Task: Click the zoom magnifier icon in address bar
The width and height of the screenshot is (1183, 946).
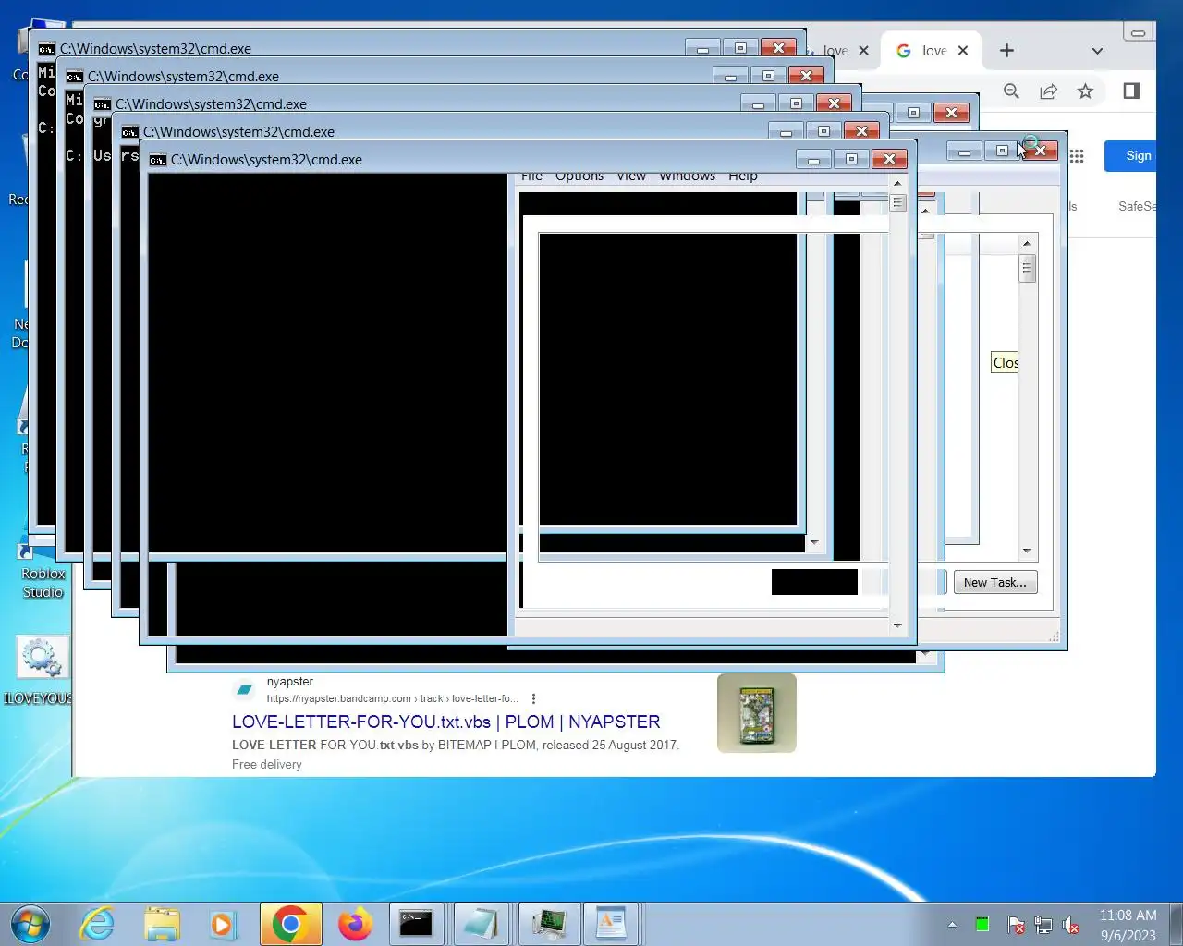Action: 1011,91
